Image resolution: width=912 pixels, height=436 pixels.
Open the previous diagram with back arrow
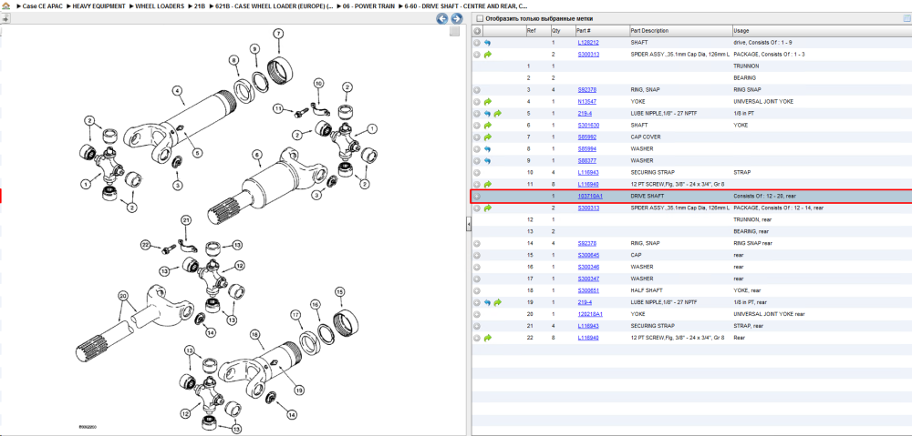(442, 19)
